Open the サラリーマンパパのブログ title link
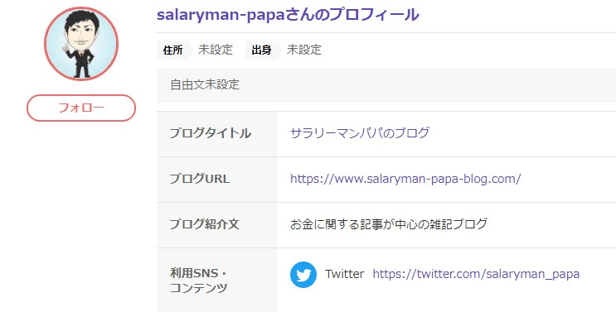The width and height of the screenshot is (616, 312). pos(360,133)
